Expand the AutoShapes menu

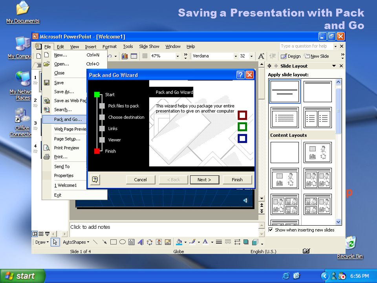pos(76,242)
